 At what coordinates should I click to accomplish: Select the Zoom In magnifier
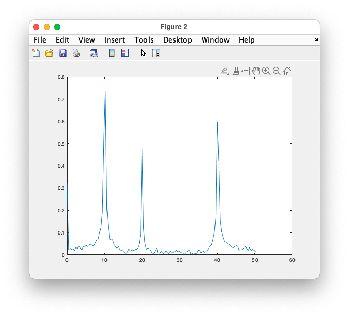[x=266, y=71]
